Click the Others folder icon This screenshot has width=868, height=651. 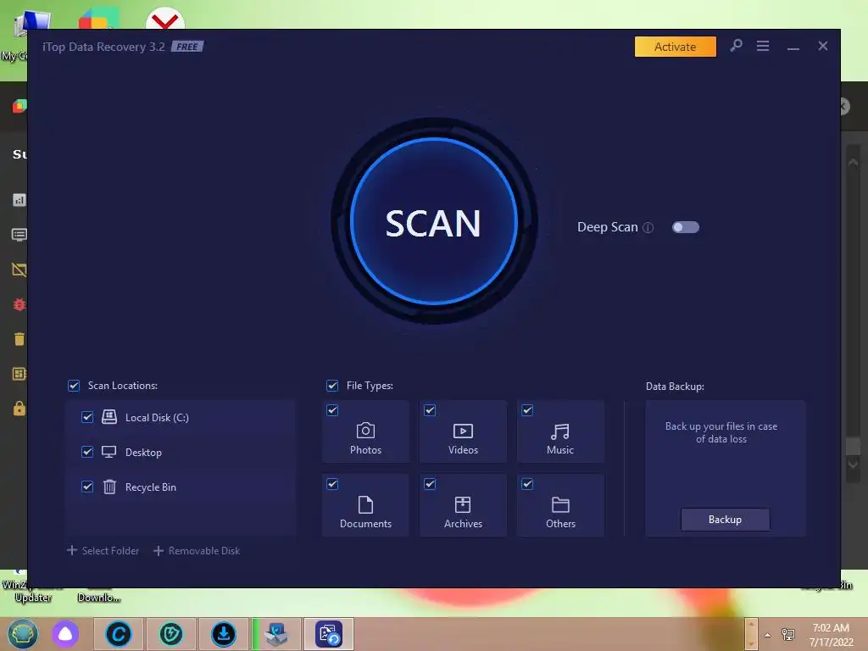click(x=560, y=505)
